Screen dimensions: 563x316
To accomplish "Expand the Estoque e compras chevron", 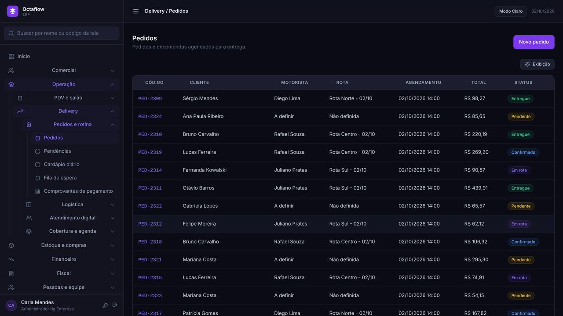I will pos(113,245).
